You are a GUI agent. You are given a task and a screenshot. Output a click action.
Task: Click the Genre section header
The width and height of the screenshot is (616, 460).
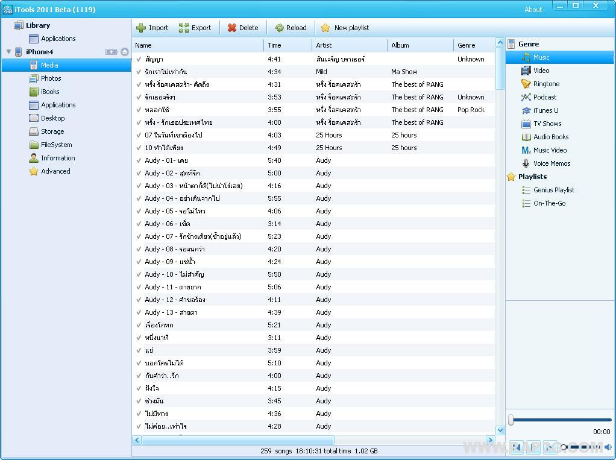(x=529, y=44)
